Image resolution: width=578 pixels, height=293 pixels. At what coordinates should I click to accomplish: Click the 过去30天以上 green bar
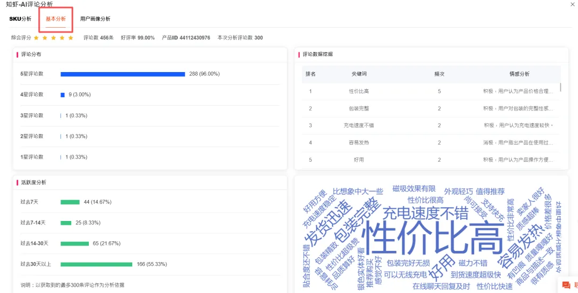pos(96,264)
